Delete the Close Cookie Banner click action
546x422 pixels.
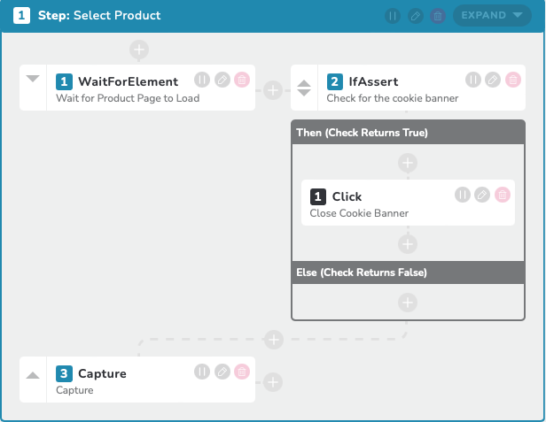502,195
